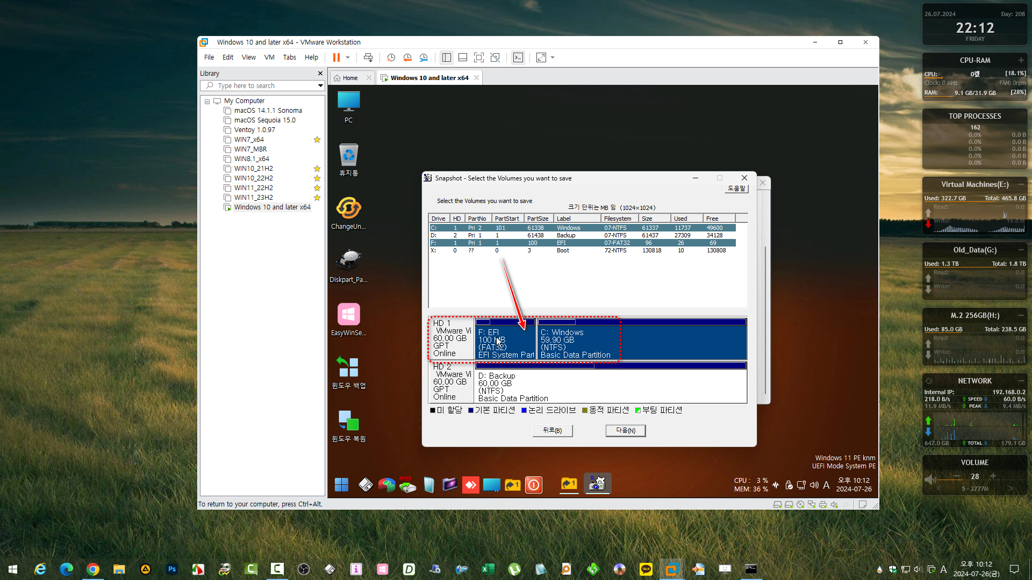Viewport: 1032px width, 580px height.
Task: Click the red power icon in PE taskbar
Action: coord(534,485)
